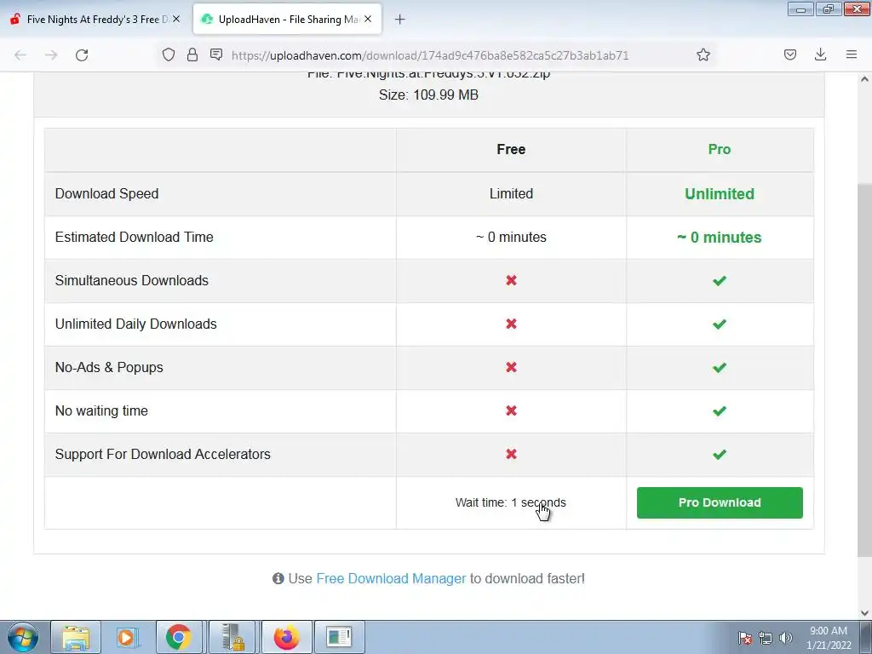The image size is (872, 654).
Task: Click the Limited download speed cell
Action: [511, 193]
